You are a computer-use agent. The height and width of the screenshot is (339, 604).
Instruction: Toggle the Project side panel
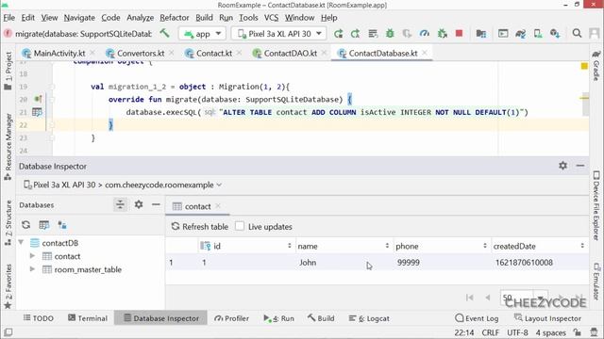pos(8,71)
